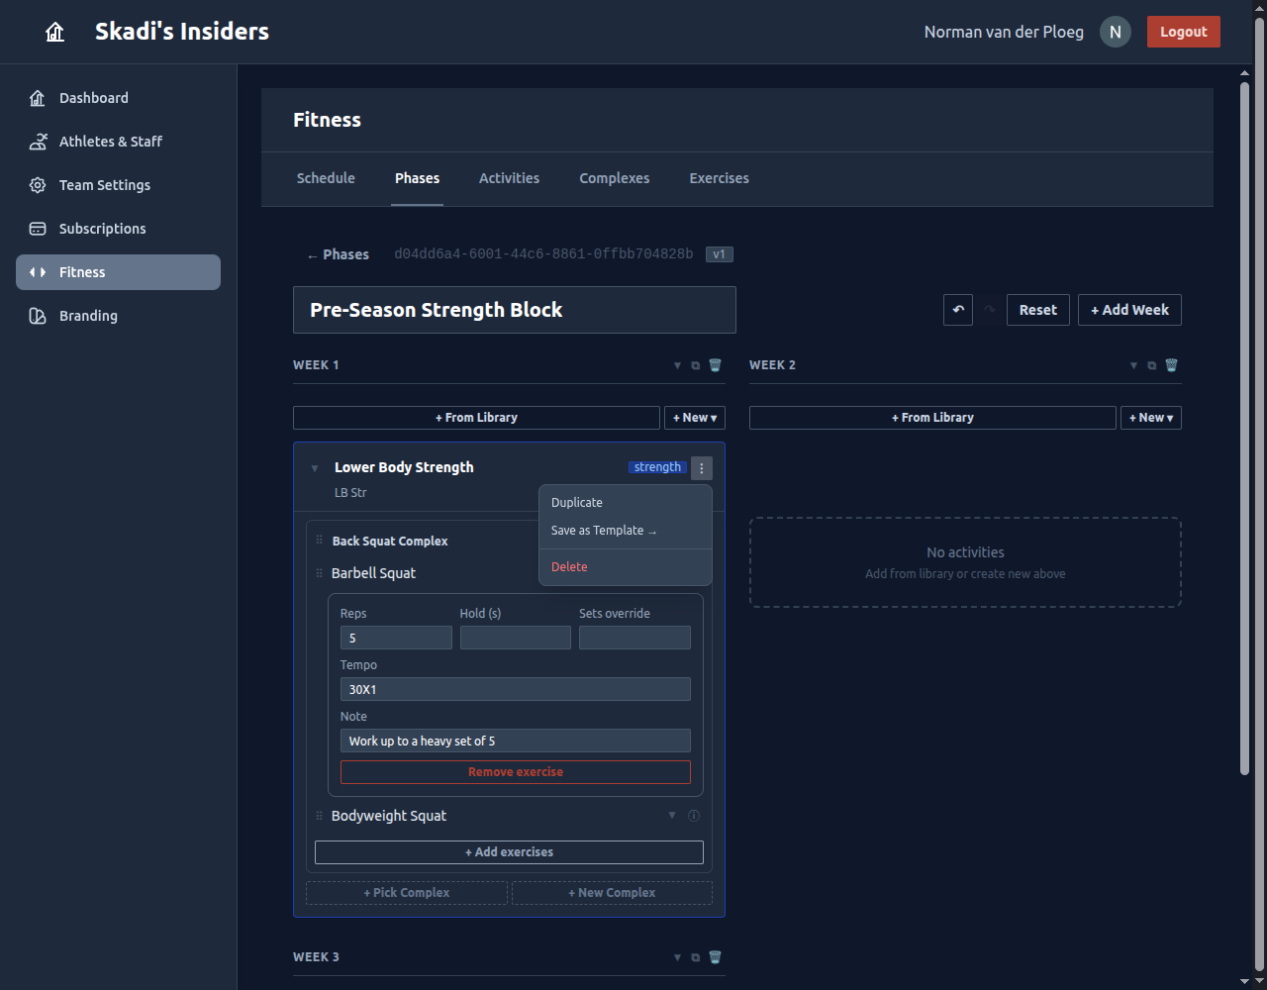Click the v1 version badge
Viewport: 1267px width, 990px height.
point(720,254)
